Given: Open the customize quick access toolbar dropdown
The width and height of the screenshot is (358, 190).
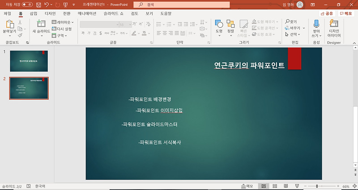Looking at the screenshot, I should pyautogui.click(x=73, y=4).
